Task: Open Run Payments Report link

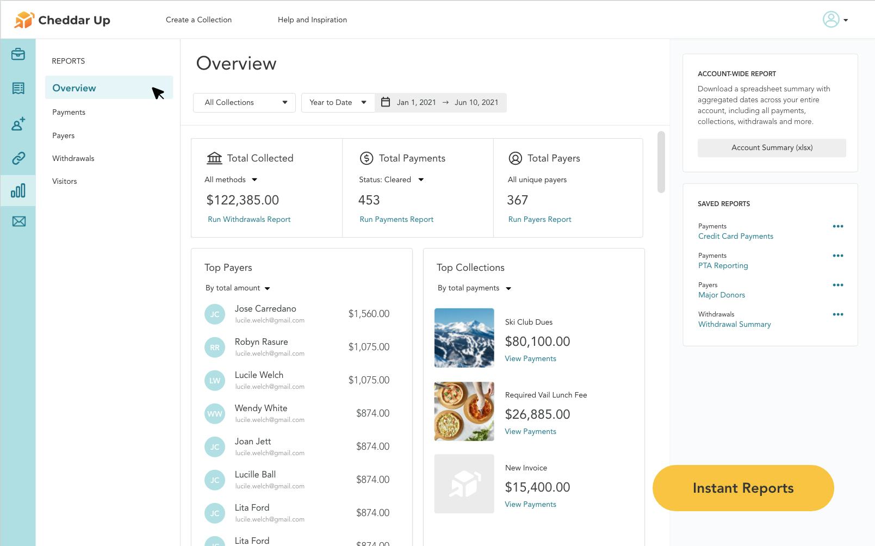Action: (396, 219)
